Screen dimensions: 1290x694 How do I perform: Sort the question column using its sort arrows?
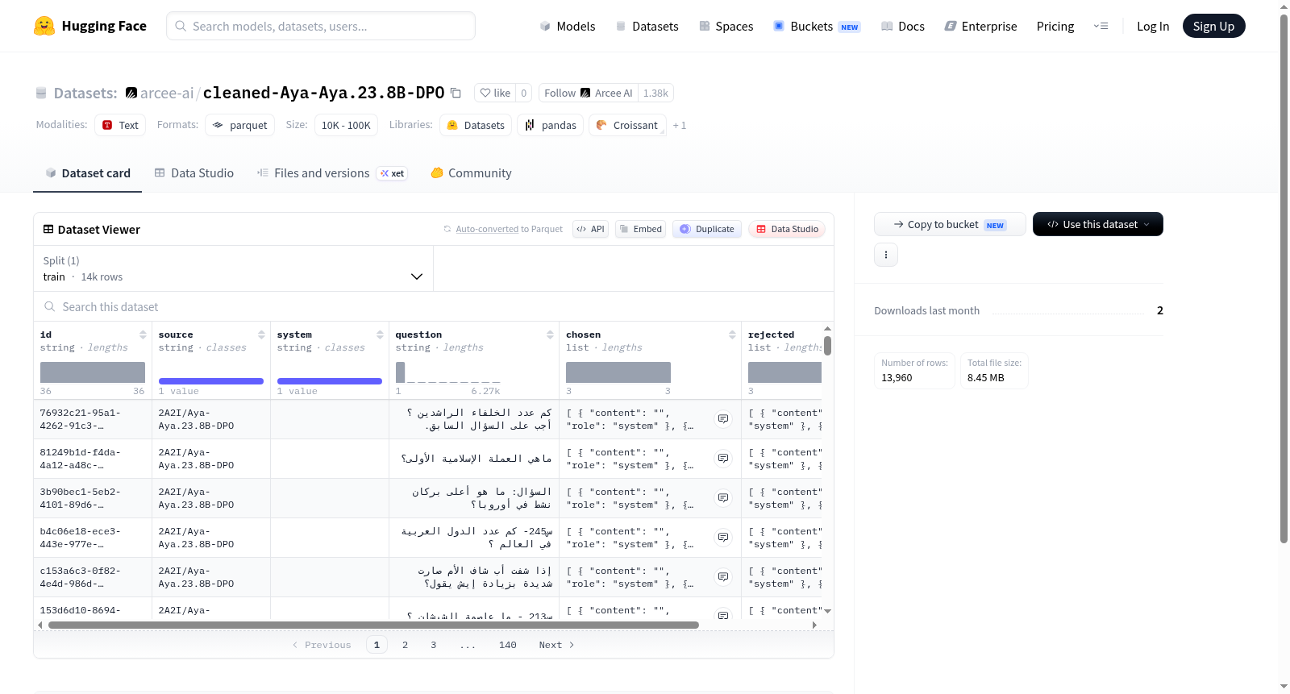550,335
